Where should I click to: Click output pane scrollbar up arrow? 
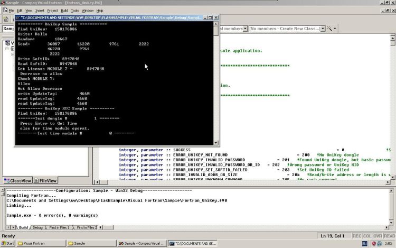click(x=391, y=191)
